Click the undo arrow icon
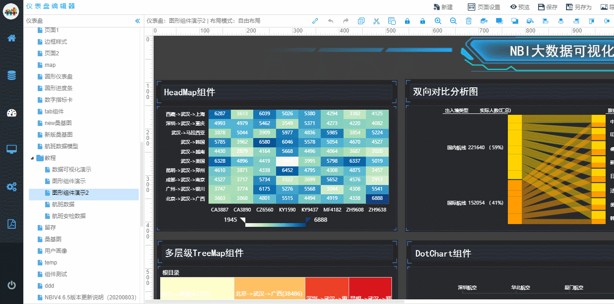The image size is (614, 304). coord(331,21)
